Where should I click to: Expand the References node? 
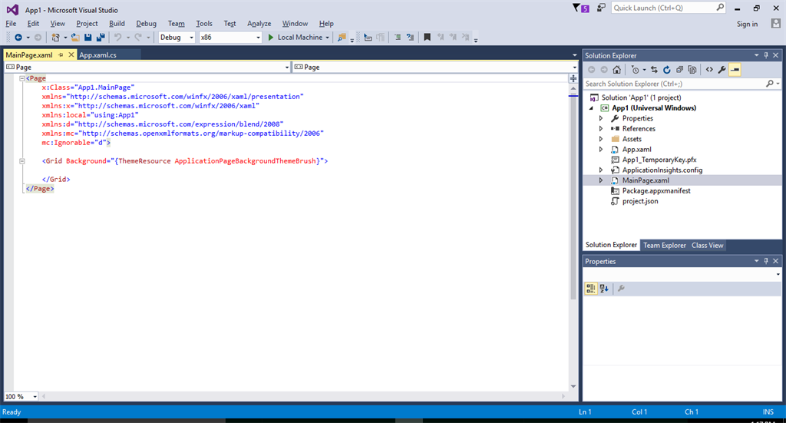[x=600, y=129]
